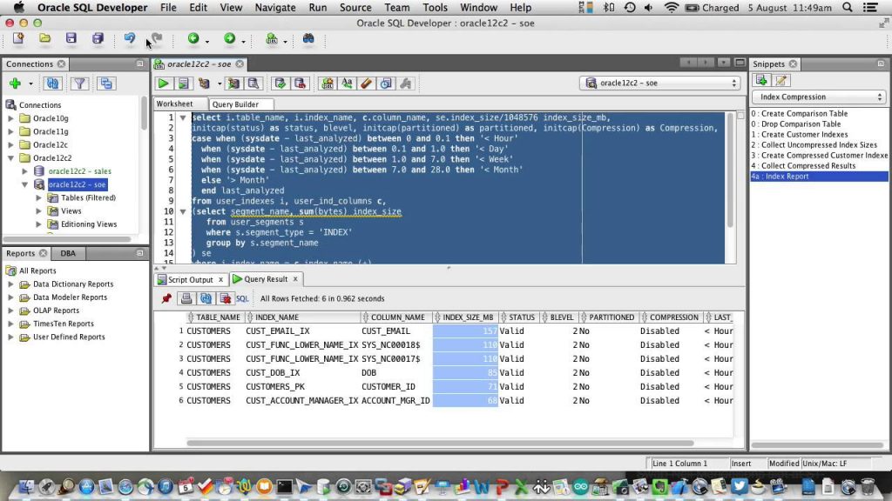892x501 pixels.
Task: Click the New file toolbar icon
Action: 18,38
